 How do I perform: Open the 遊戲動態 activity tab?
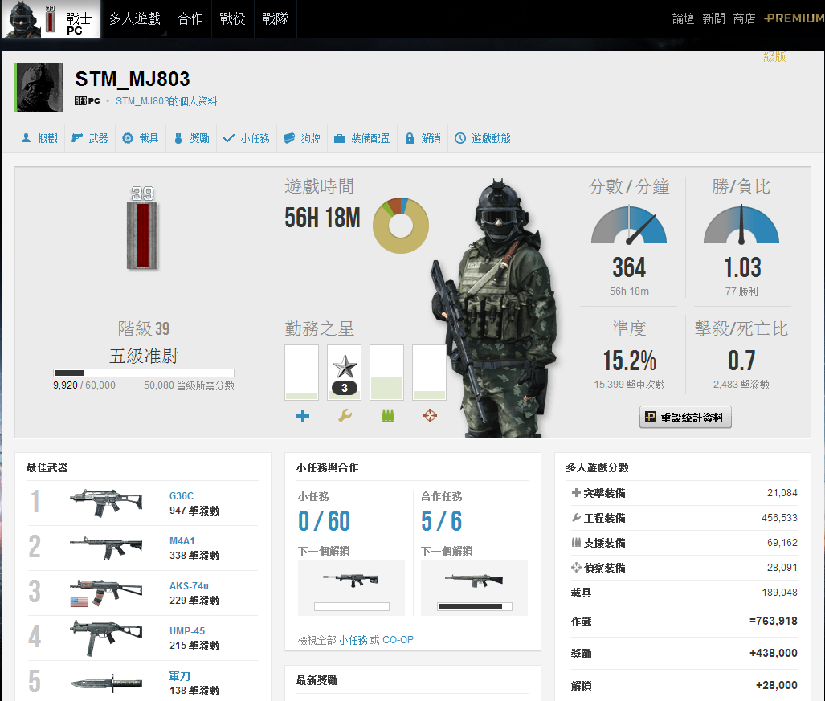click(x=483, y=138)
